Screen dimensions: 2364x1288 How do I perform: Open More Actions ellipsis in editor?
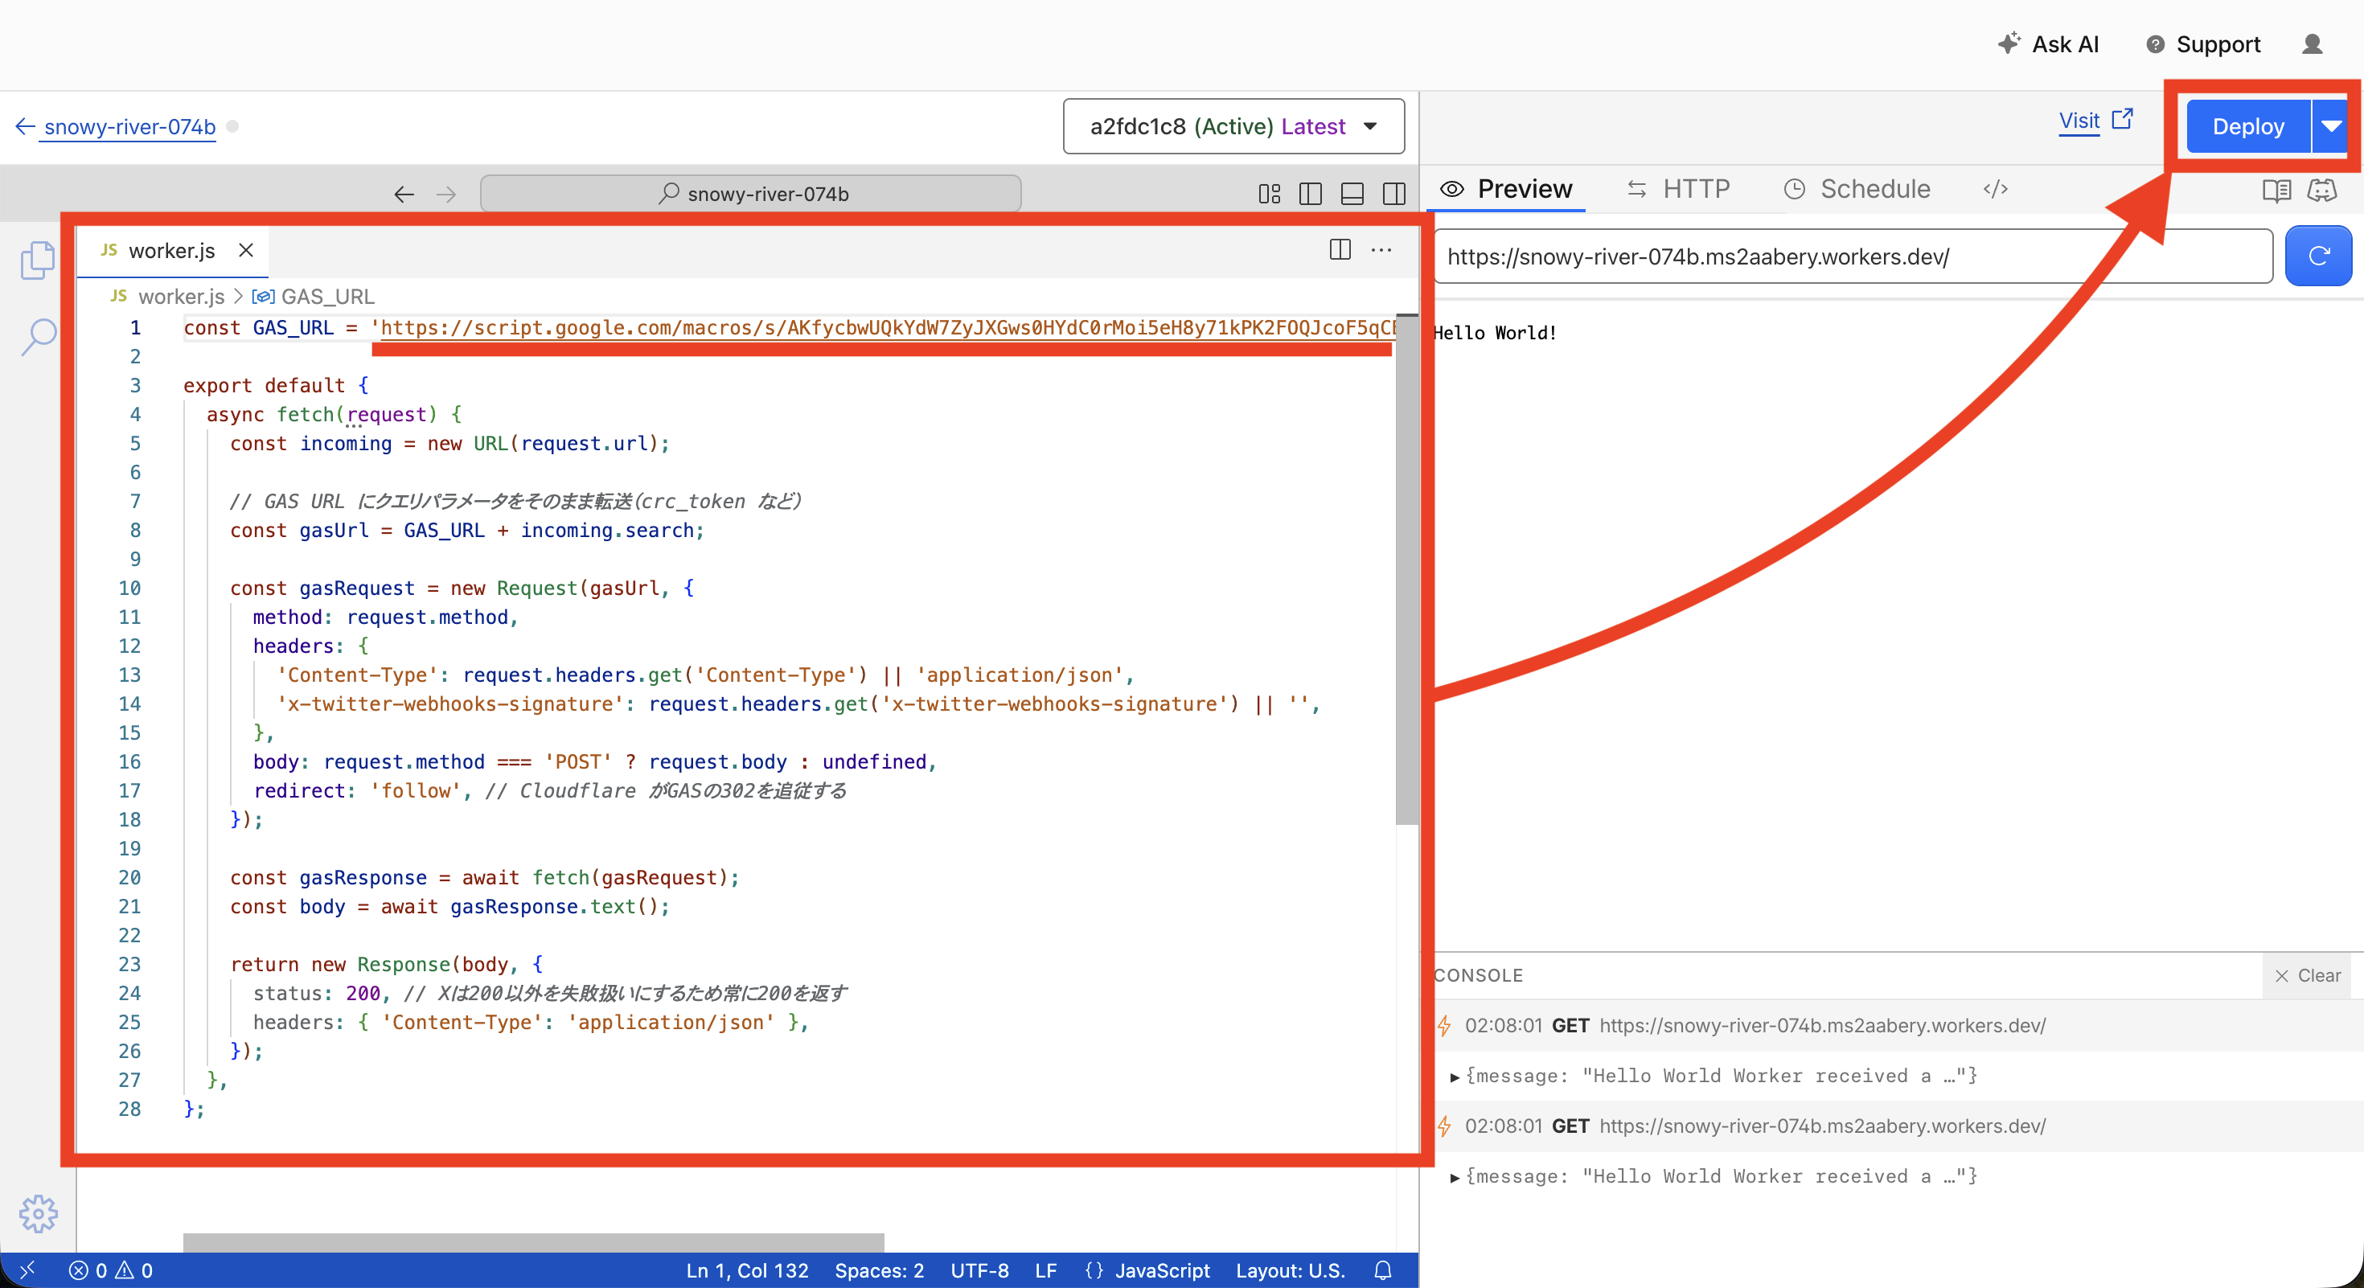(1381, 249)
